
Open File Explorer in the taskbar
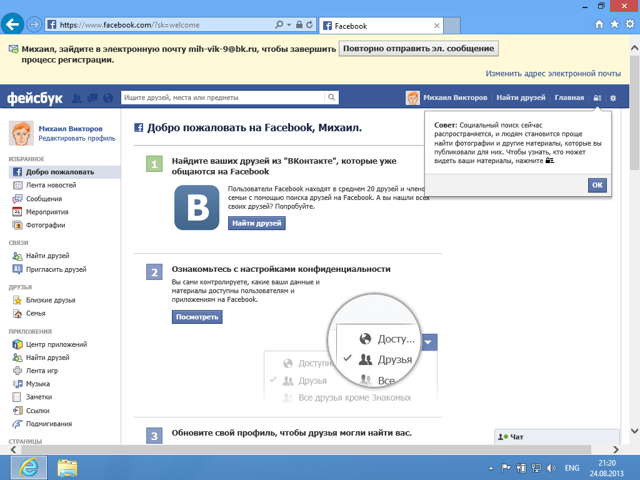click(67, 467)
